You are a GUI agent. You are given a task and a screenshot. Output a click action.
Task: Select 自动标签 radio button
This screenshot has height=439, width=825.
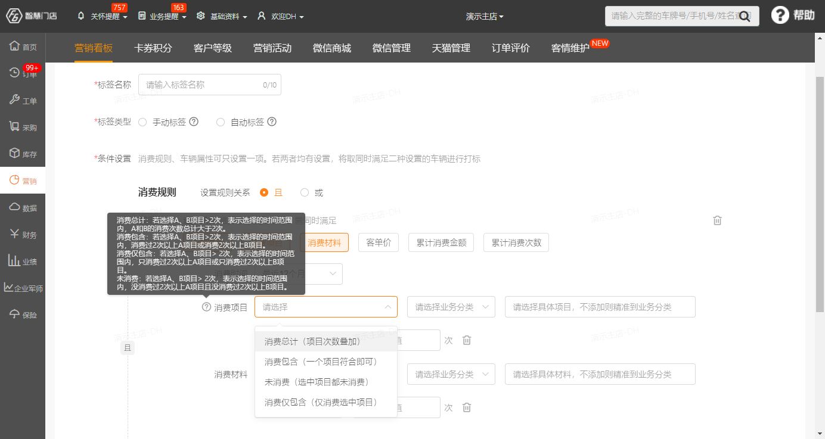point(221,122)
